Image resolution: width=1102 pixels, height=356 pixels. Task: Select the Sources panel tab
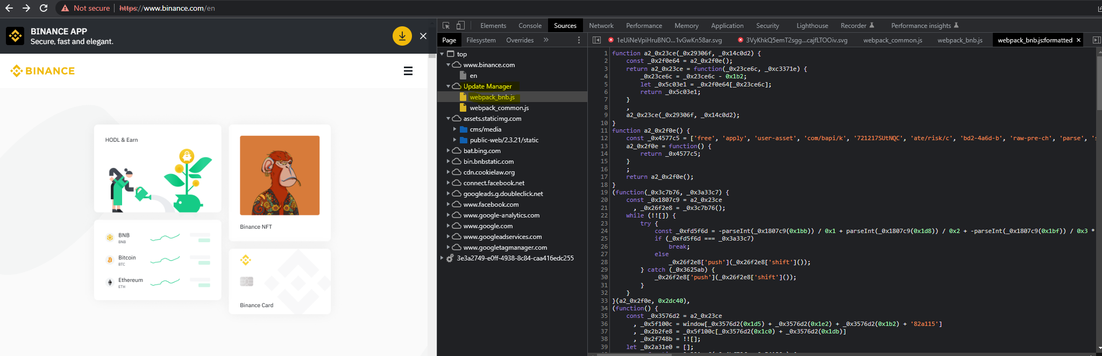pyautogui.click(x=565, y=25)
